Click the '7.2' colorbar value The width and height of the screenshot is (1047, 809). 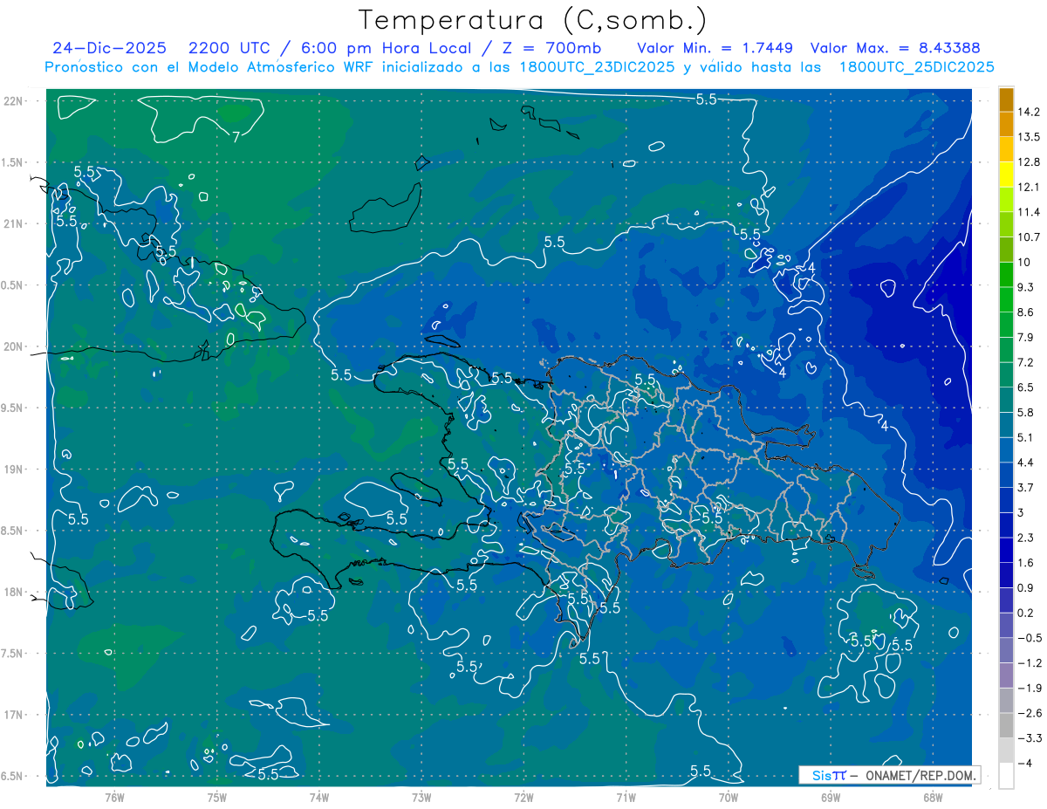pos(1026,362)
